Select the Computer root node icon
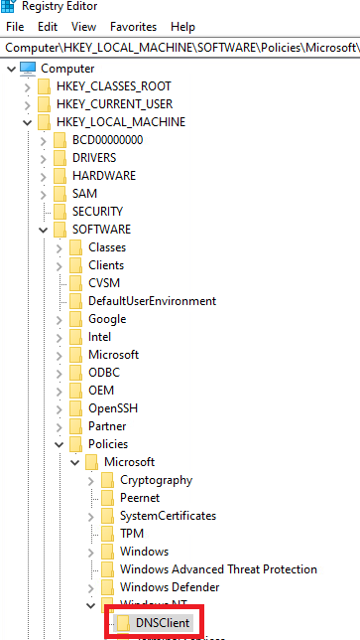Screen dimensions: 360x640 (x=28, y=69)
